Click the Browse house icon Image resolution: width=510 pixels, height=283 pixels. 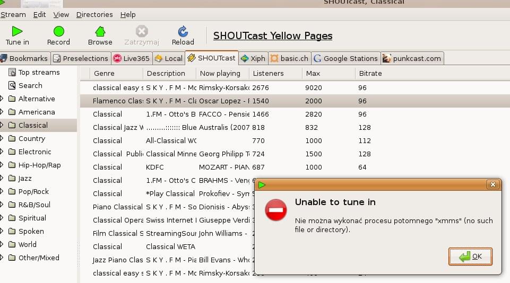click(x=100, y=31)
